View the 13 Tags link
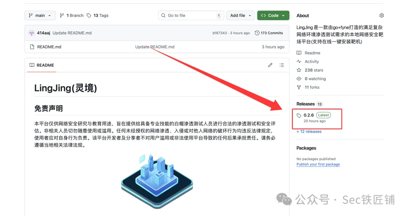408x216 pixels. pyautogui.click(x=101, y=16)
